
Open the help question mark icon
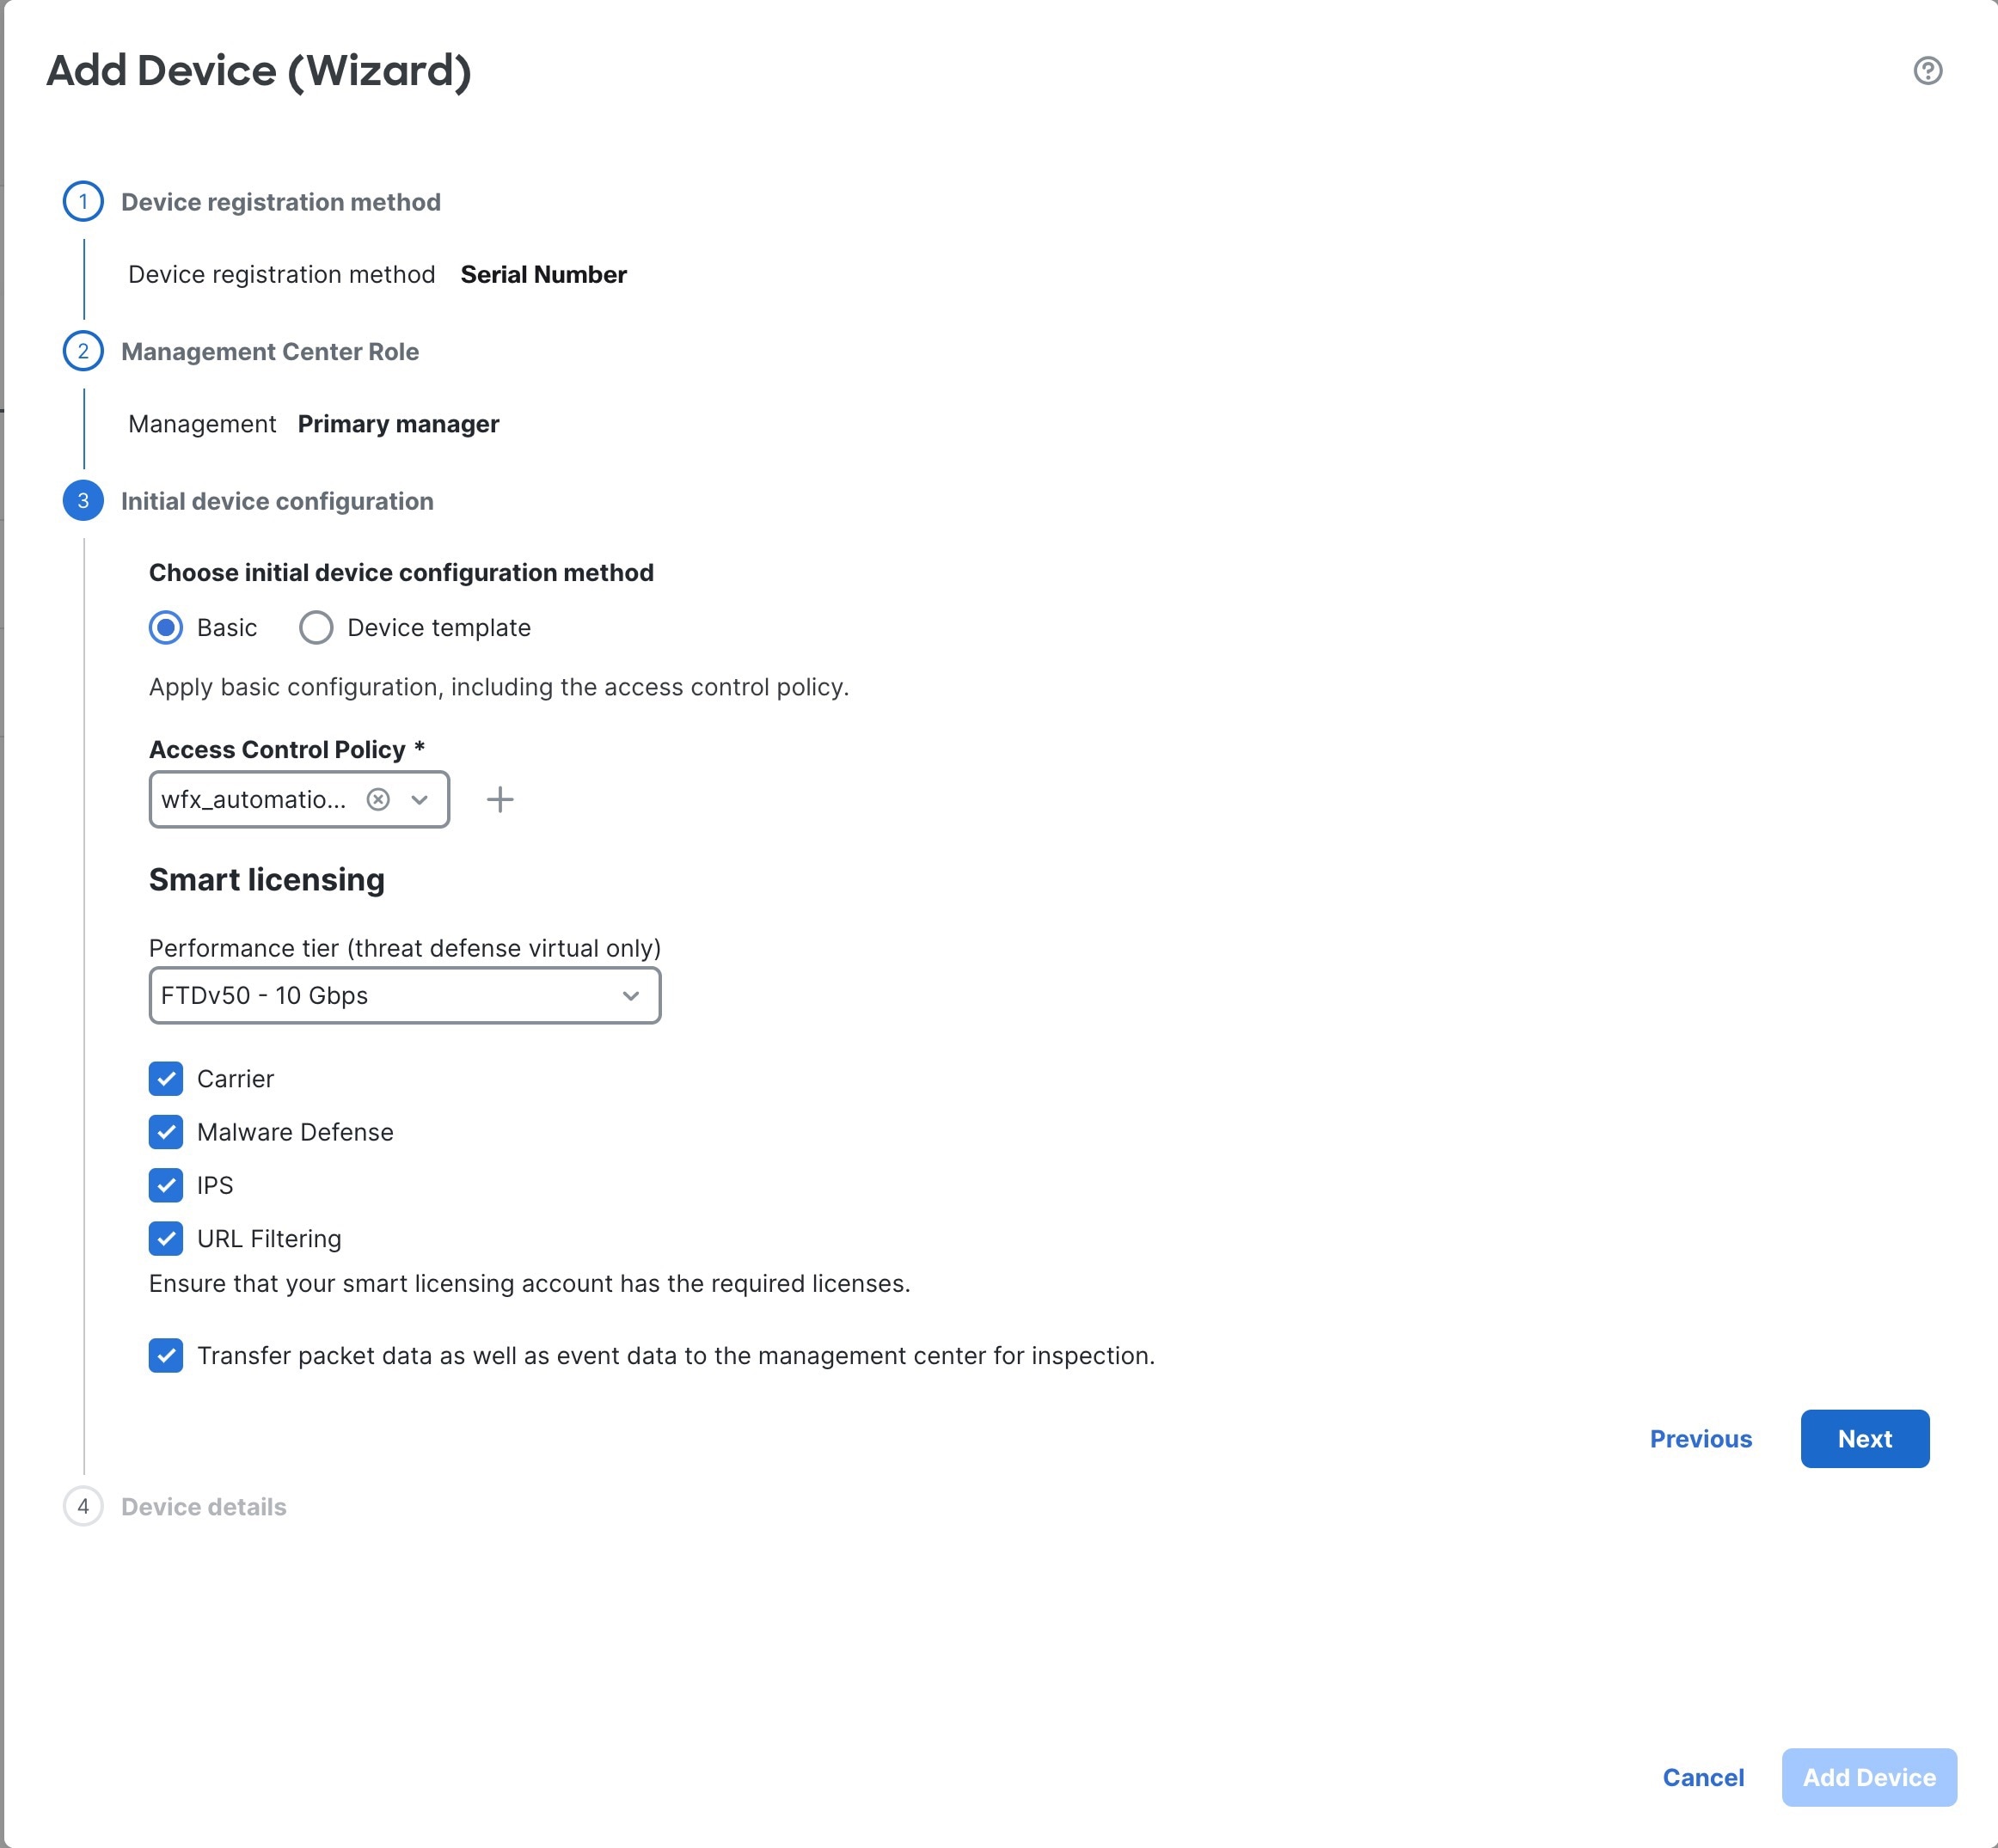pyautogui.click(x=1927, y=71)
